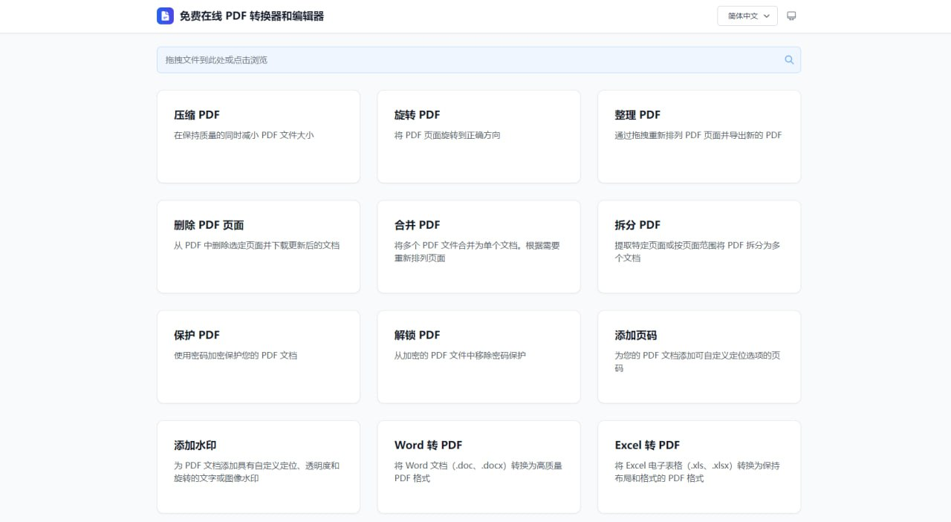
Task: Select the 保护 PDF card
Action: click(258, 356)
